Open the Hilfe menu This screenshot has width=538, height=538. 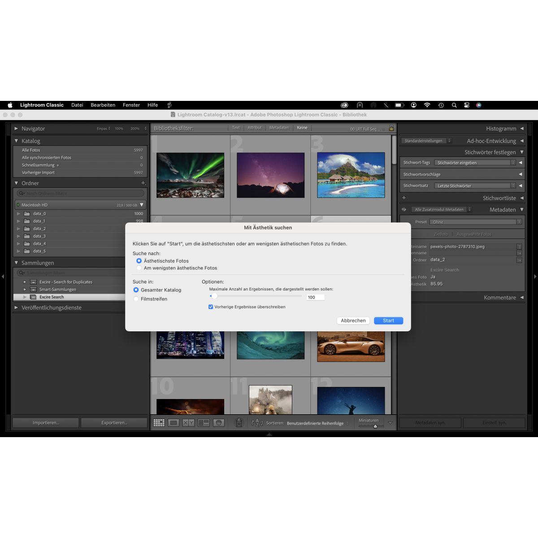(x=152, y=105)
